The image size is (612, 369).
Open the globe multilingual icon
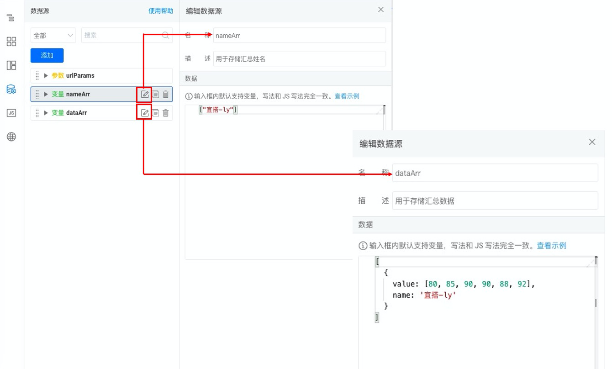tap(11, 137)
